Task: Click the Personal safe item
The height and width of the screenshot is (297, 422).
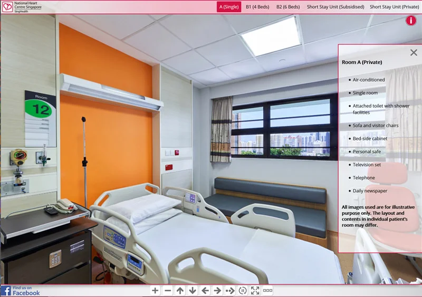Action: point(367,151)
